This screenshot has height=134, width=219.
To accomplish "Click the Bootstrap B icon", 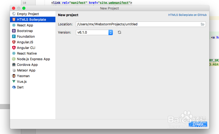I will click(14, 31).
